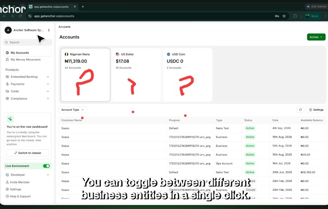Click the Cards icon in sidebar
This screenshot has height=209, width=328.
7,91
